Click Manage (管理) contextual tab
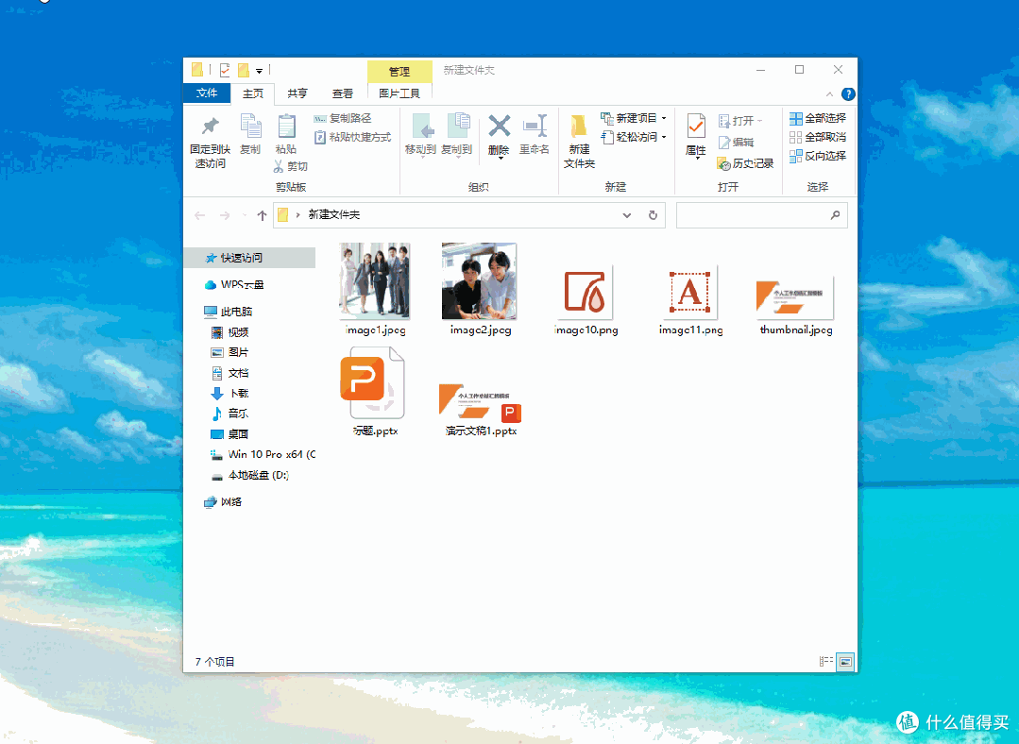 399,72
